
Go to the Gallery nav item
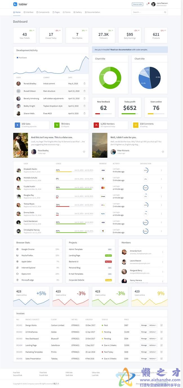(x=78, y=12)
